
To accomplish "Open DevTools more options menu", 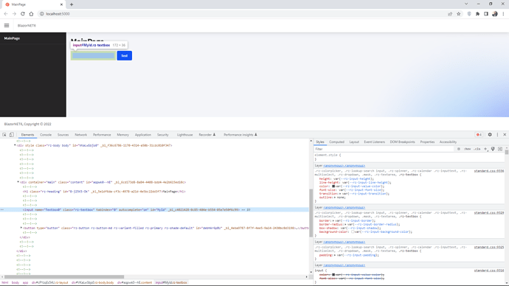I will 497,135.
